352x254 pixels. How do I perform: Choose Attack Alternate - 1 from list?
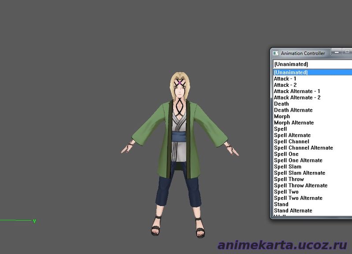pyautogui.click(x=312, y=91)
